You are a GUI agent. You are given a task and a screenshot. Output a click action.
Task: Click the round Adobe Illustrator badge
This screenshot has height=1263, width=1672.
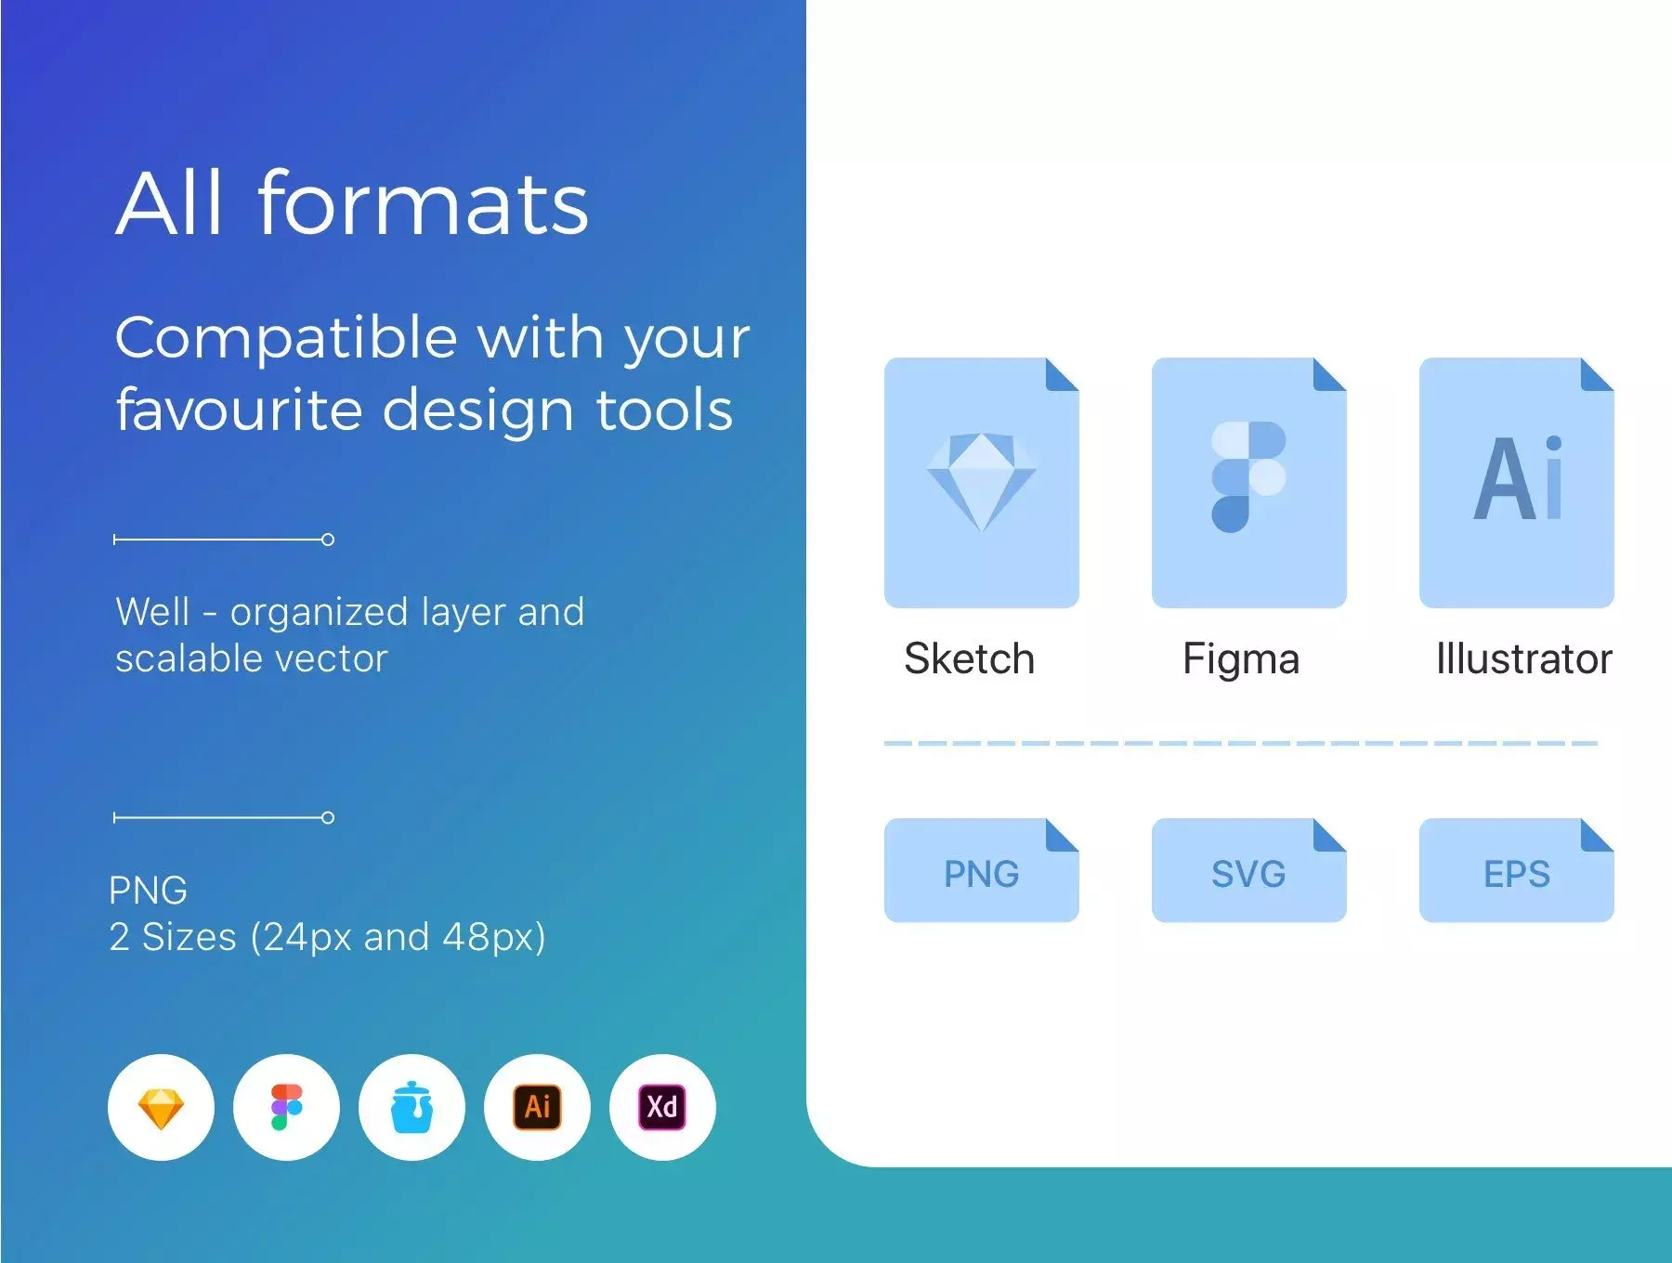pos(537,1107)
